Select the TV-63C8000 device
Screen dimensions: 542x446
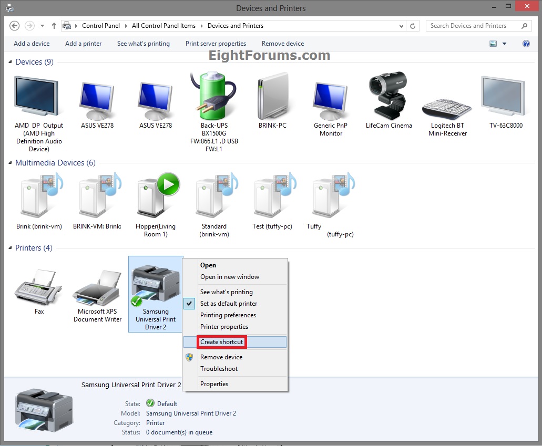503,95
